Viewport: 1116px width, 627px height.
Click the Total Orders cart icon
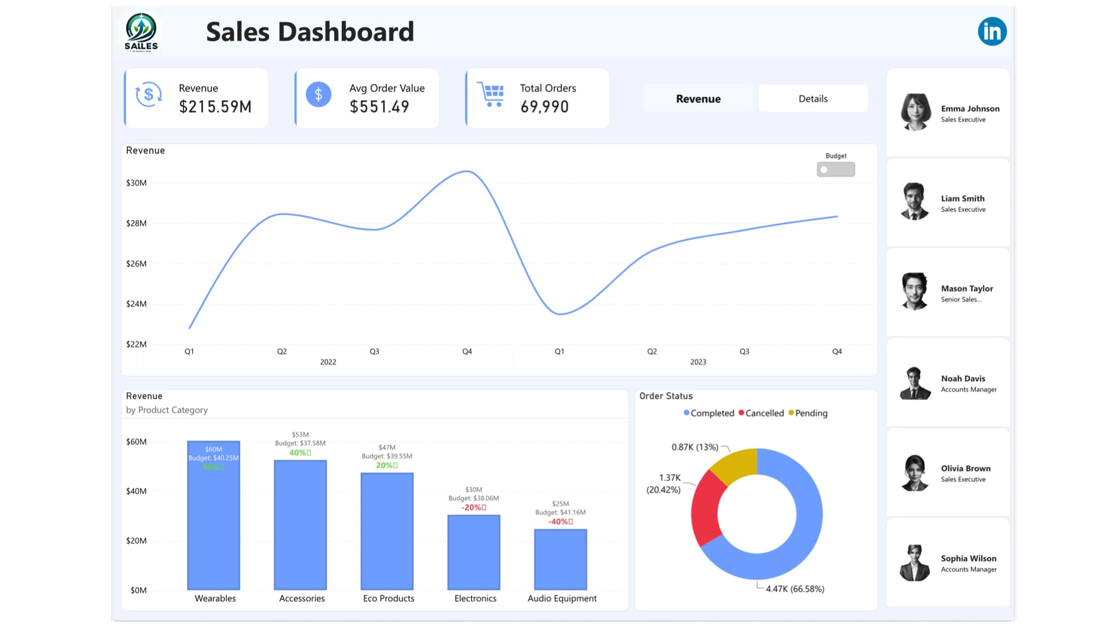tap(491, 97)
